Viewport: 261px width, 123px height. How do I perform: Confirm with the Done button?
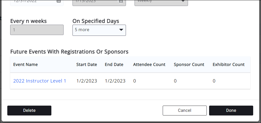pyautogui.click(x=231, y=110)
